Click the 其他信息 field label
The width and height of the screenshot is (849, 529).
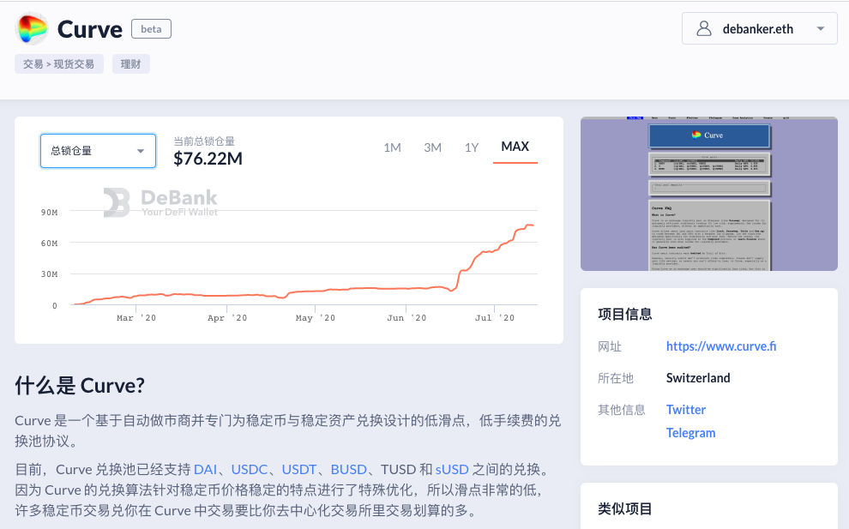(622, 410)
